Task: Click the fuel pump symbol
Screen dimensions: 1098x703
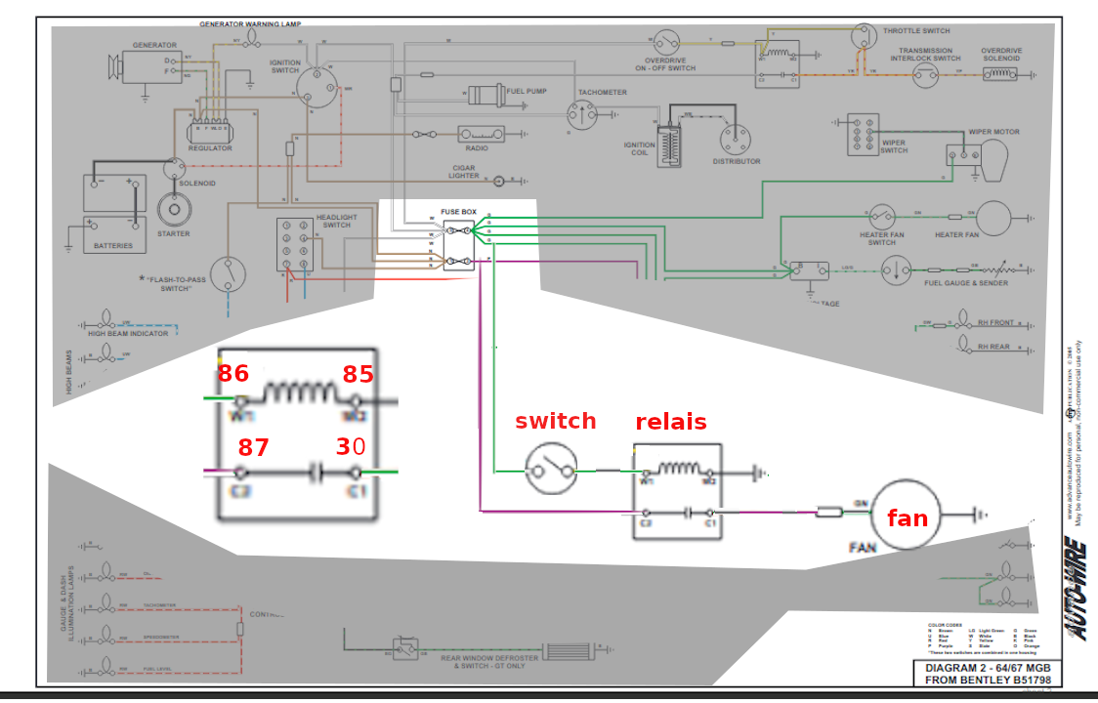Action: 486,96
